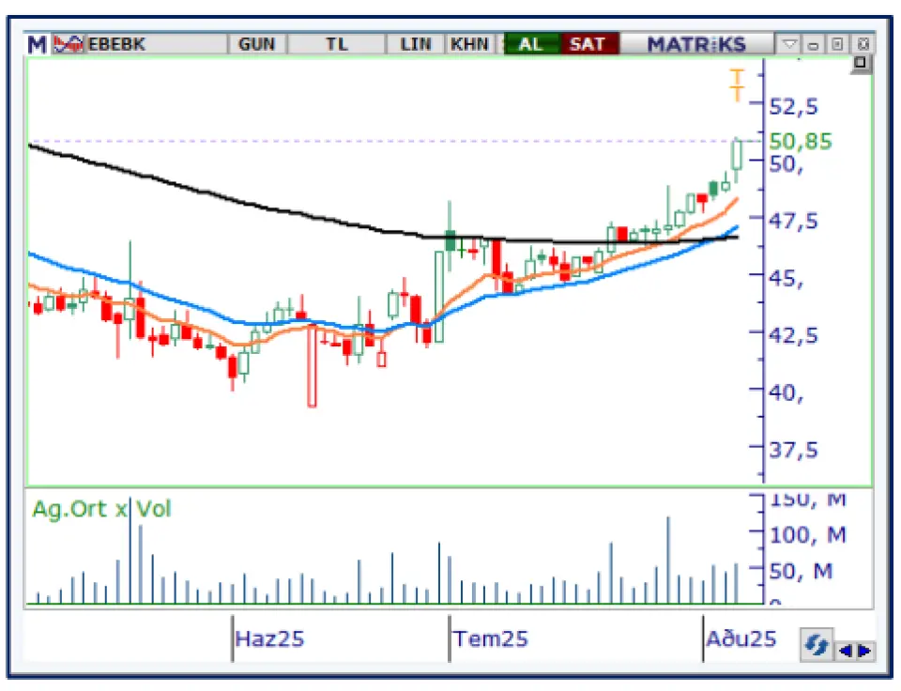
Task: Open the MATRIKS menu button
Action: [x=696, y=44]
